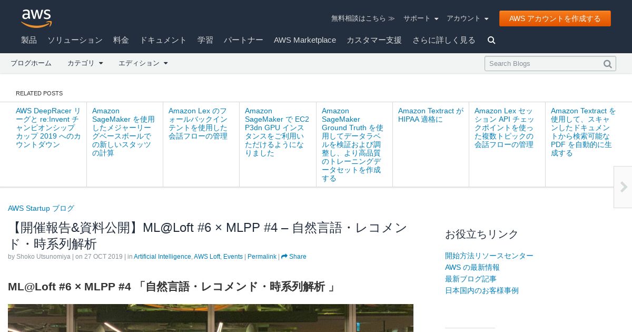Click 最新ブログ記事 link
This screenshot has height=332, width=632.
pyautogui.click(x=471, y=279)
